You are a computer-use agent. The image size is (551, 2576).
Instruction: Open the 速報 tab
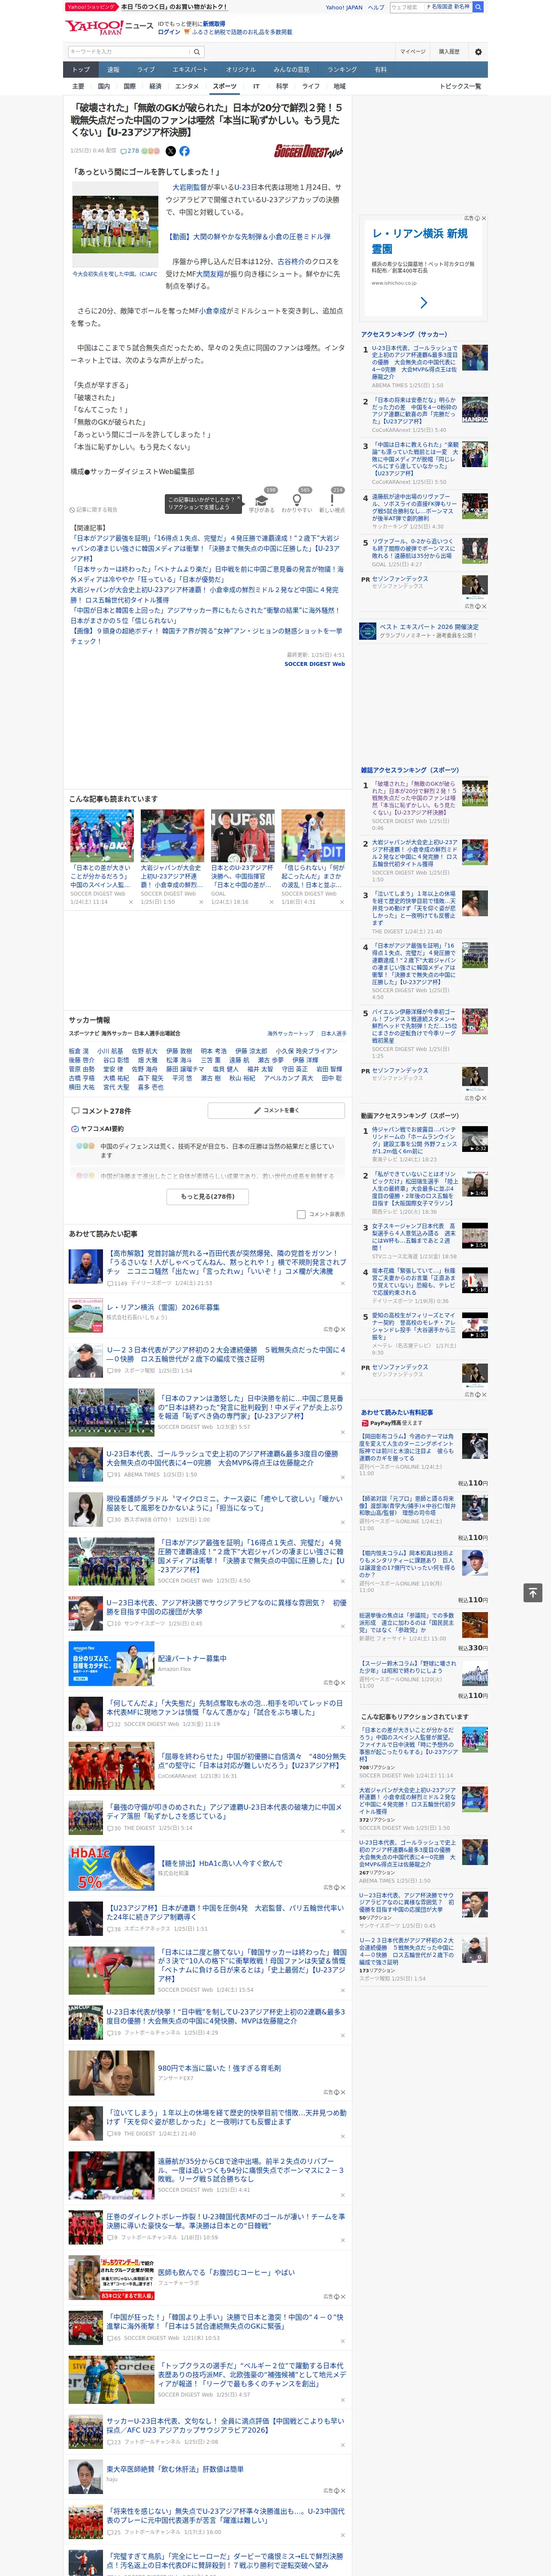[x=113, y=70]
